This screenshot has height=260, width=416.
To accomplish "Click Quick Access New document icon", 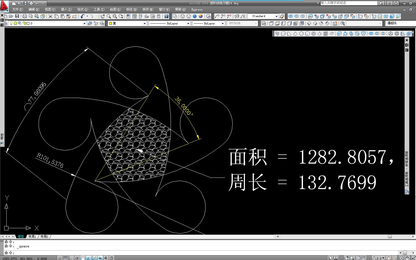I will coord(14,3).
